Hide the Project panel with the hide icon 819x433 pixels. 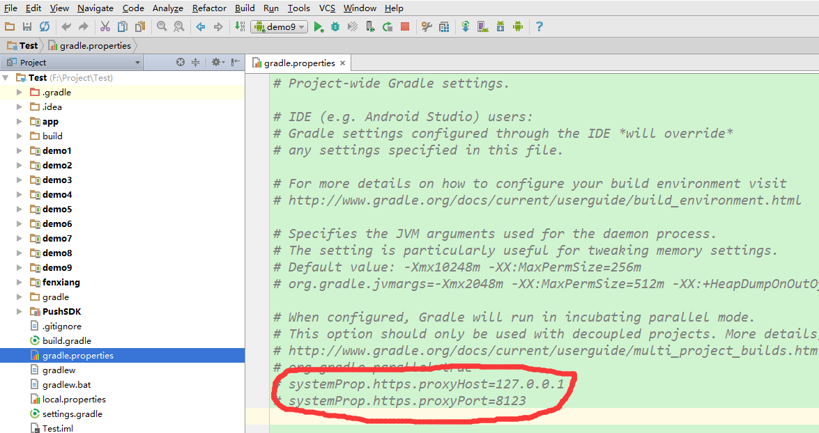[x=236, y=62]
